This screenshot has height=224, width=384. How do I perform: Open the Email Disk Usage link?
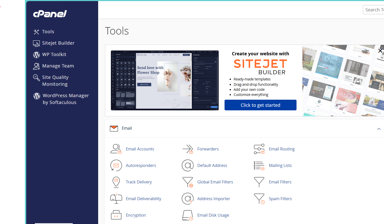(213, 215)
